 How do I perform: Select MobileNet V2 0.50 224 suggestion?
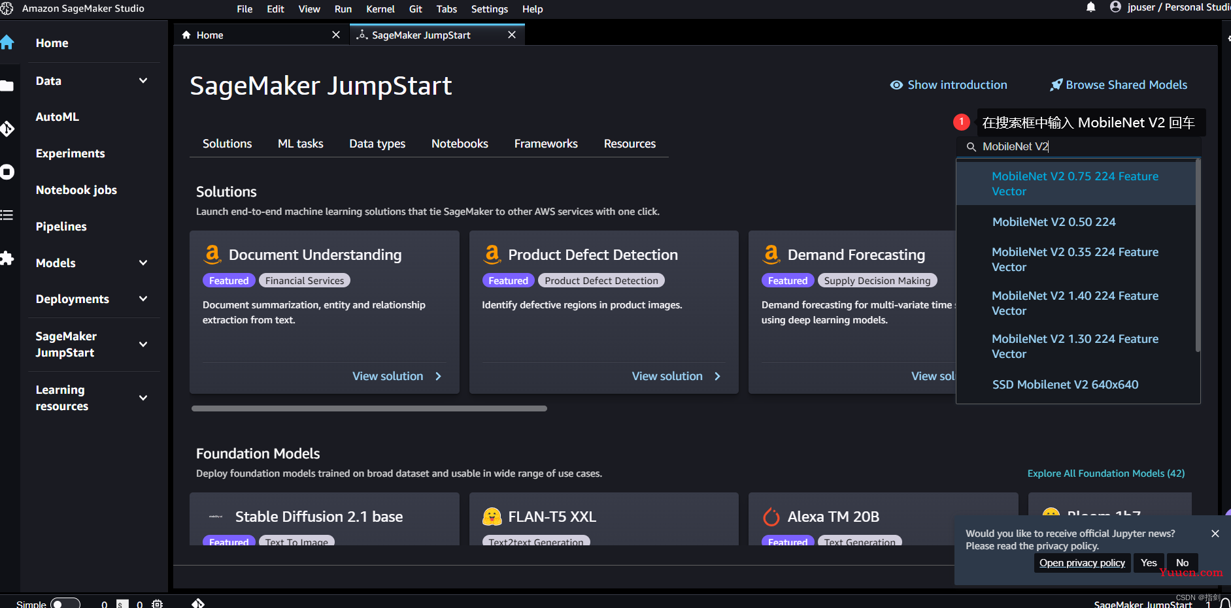click(1076, 222)
